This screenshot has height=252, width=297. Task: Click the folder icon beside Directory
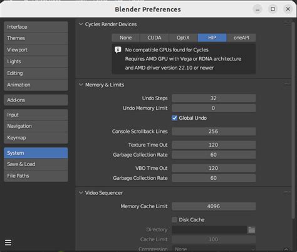(251, 229)
